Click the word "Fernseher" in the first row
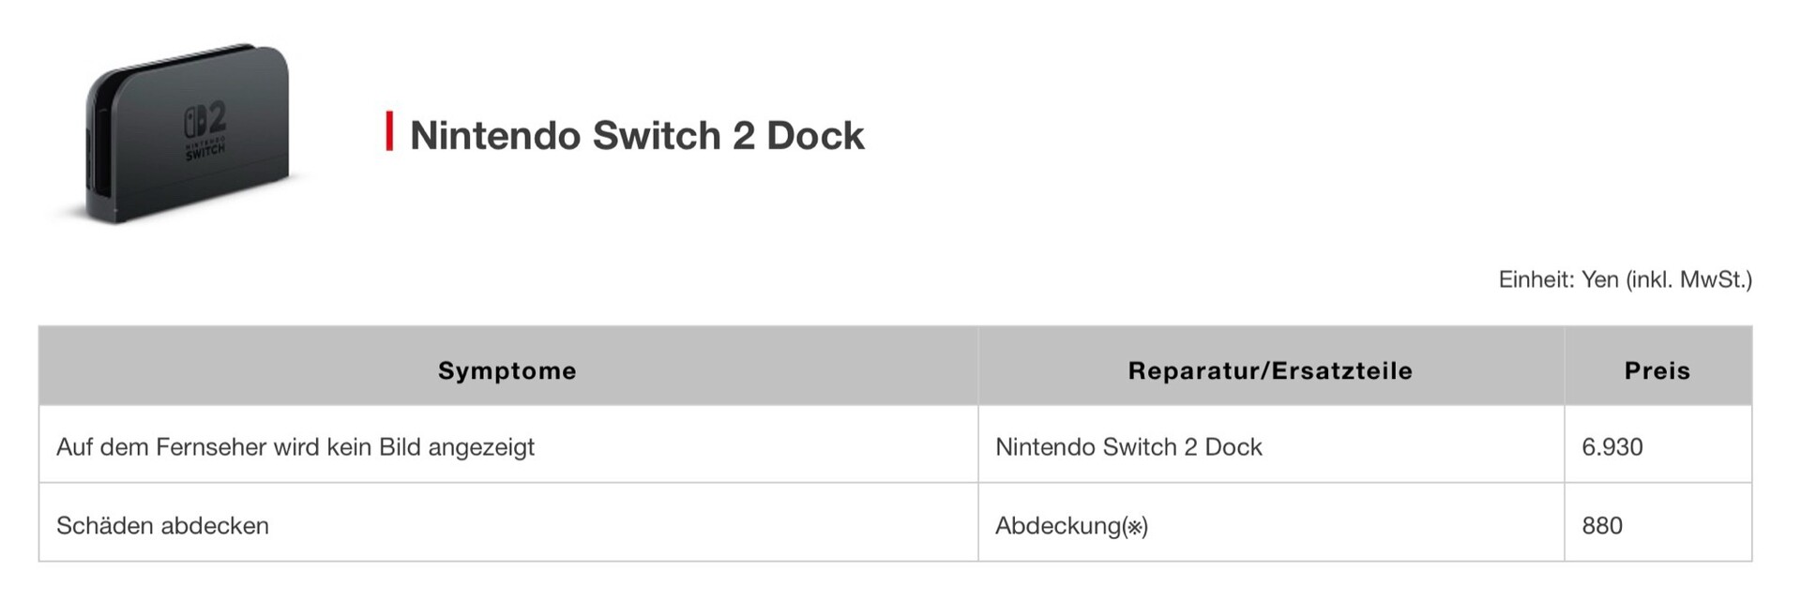The image size is (1801, 601). point(211,447)
